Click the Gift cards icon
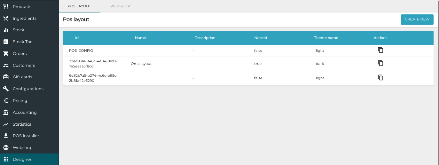439x165 pixels. (6, 77)
